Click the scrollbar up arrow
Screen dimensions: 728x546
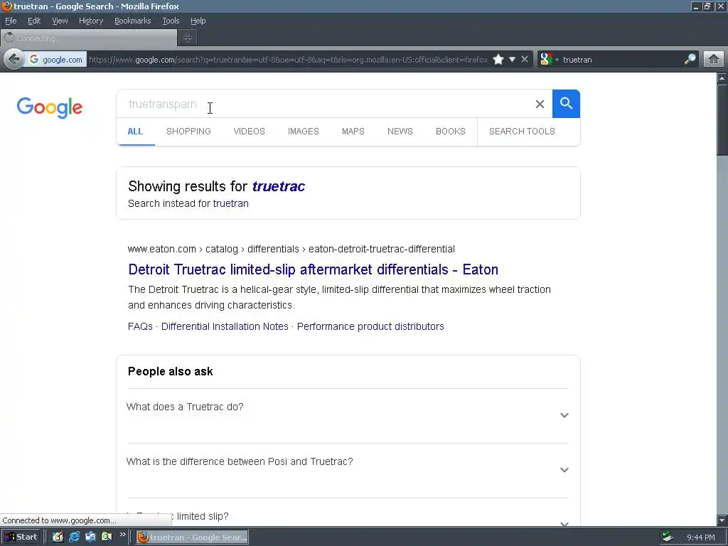point(722,78)
